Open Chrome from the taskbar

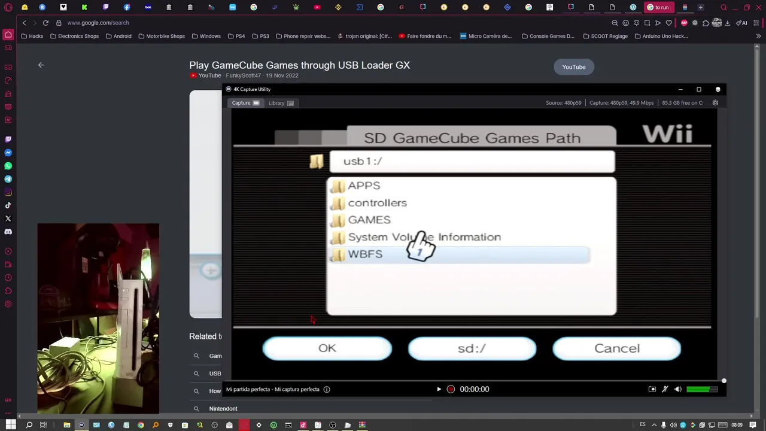tap(141, 425)
